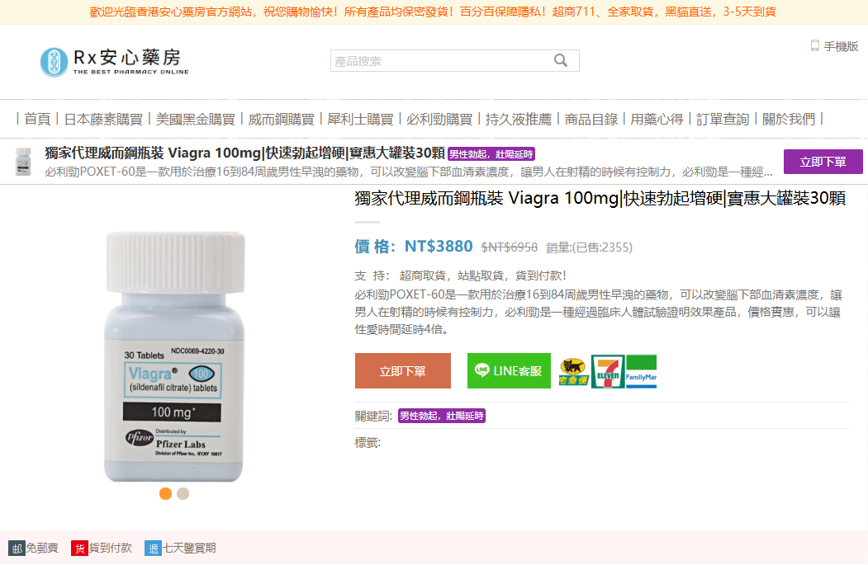
Task: Go to 訂單查詢 in navigation
Action: coord(723,119)
